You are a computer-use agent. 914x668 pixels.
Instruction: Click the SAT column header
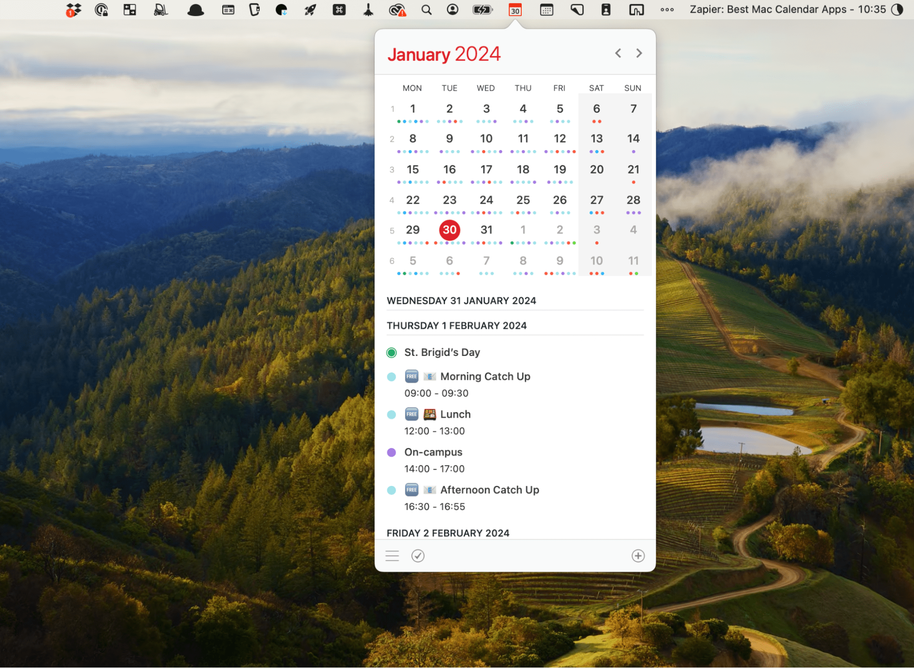(596, 88)
